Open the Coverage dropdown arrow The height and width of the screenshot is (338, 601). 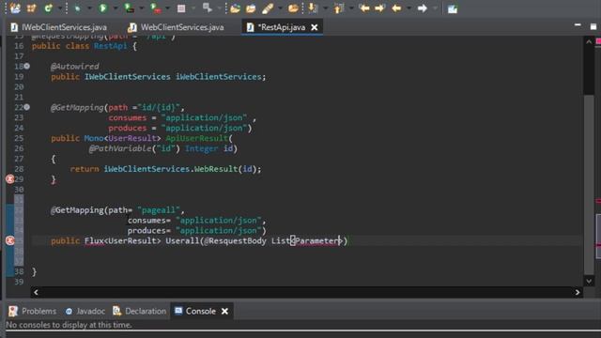(x=141, y=8)
